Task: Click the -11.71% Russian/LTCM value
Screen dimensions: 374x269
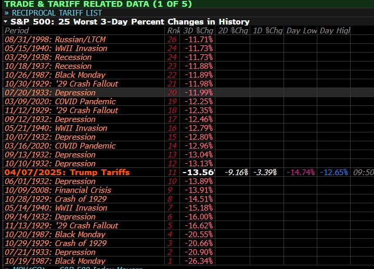Action: click(x=199, y=40)
